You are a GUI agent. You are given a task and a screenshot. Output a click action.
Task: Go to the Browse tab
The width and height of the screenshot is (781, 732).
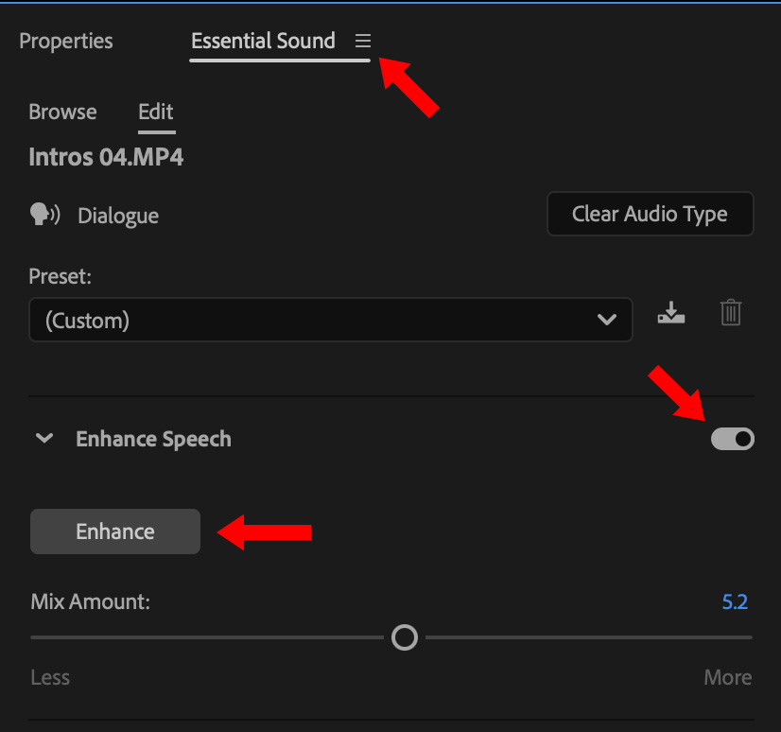point(62,112)
